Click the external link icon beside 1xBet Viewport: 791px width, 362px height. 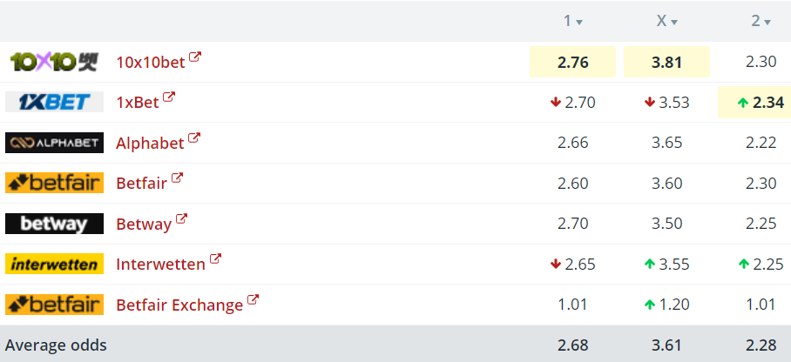pos(168,97)
